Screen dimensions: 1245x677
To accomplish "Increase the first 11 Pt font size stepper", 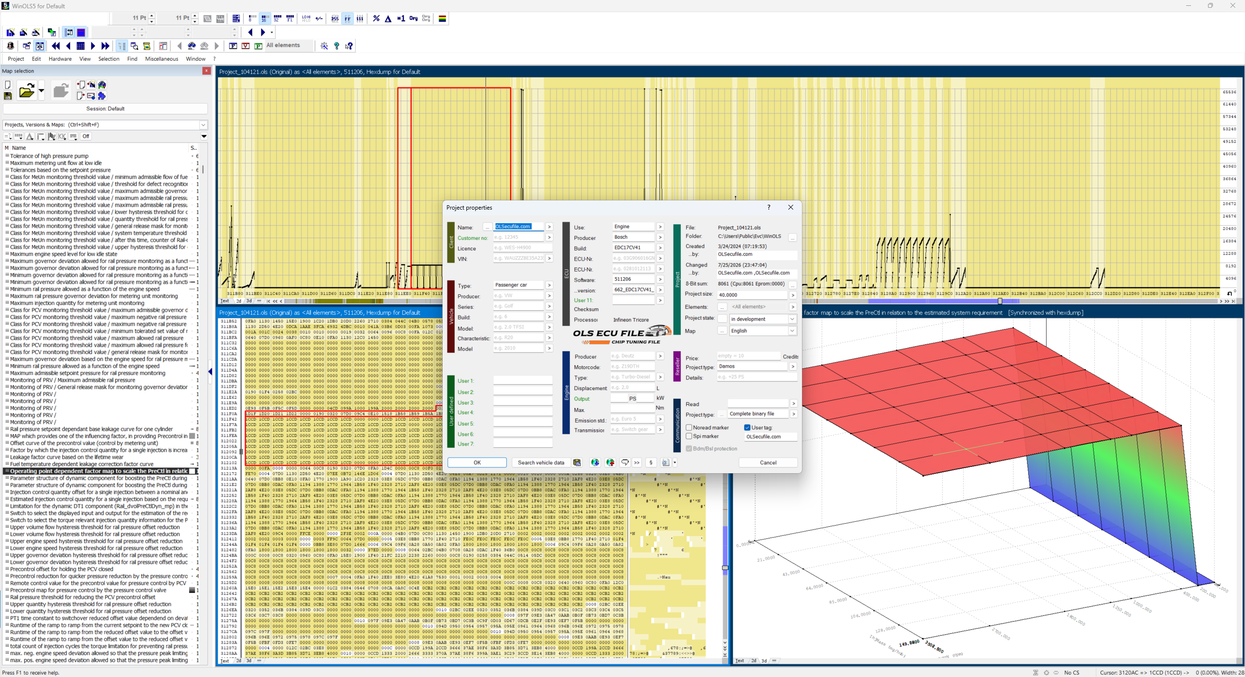I will 152,16.
